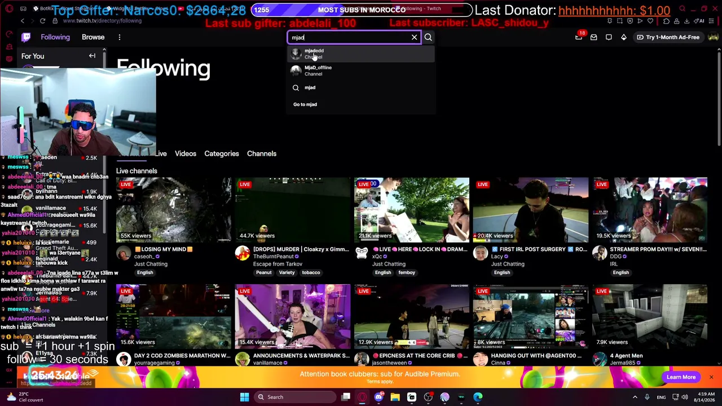Open Lacy FIRST IRL POST SURGERY thumbnail
The width and height of the screenshot is (722, 406).
[x=531, y=210]
